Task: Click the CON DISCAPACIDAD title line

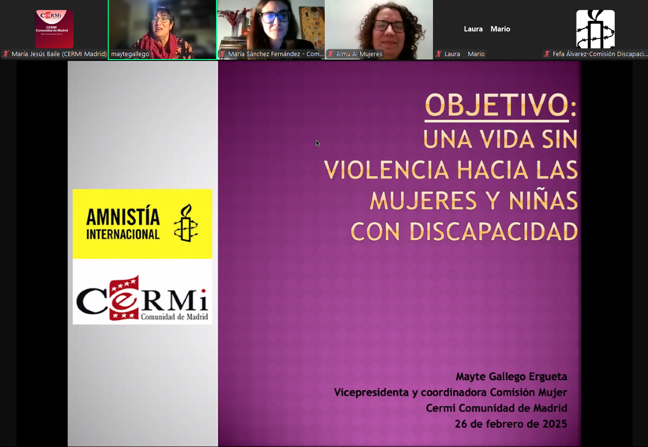Action: (464, 232)
